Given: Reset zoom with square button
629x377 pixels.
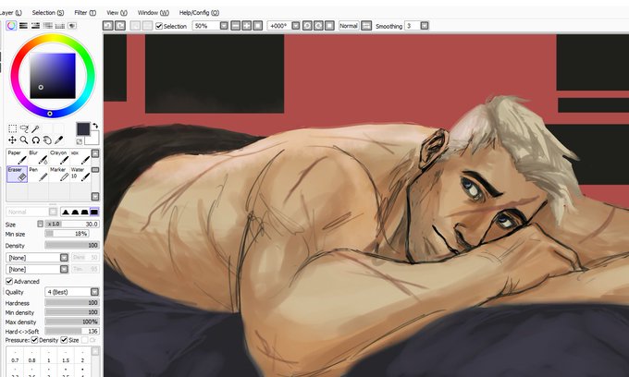Looking at the screenshot, I should pos(258,26).
